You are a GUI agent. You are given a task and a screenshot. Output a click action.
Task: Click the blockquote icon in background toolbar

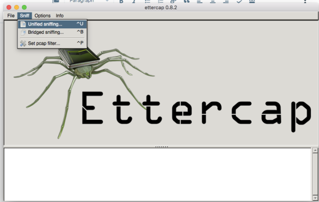(186, 2)
